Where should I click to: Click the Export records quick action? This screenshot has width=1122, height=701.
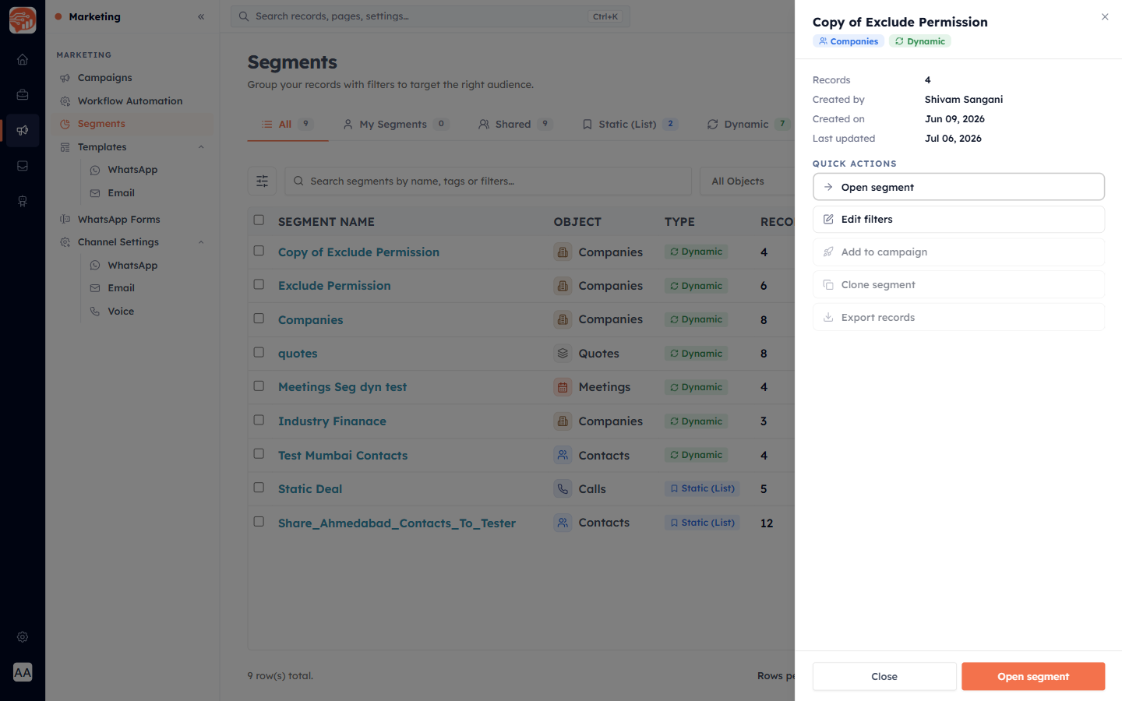click(x=958, y=318)
